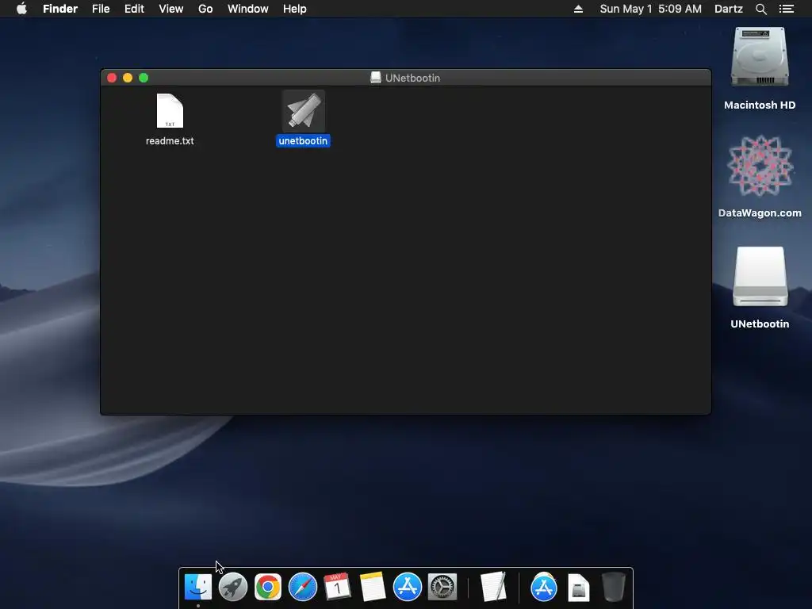The width and height of the screenshot is (812, 609).
Task: Open the Edit menu
Action: tap(134, 9)
